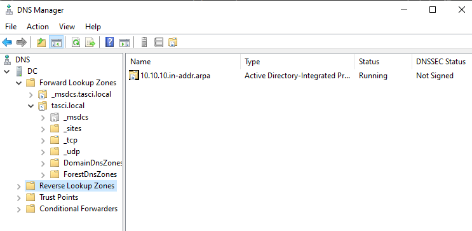Select the _msdcs.tasci.local label

point(81,94)
